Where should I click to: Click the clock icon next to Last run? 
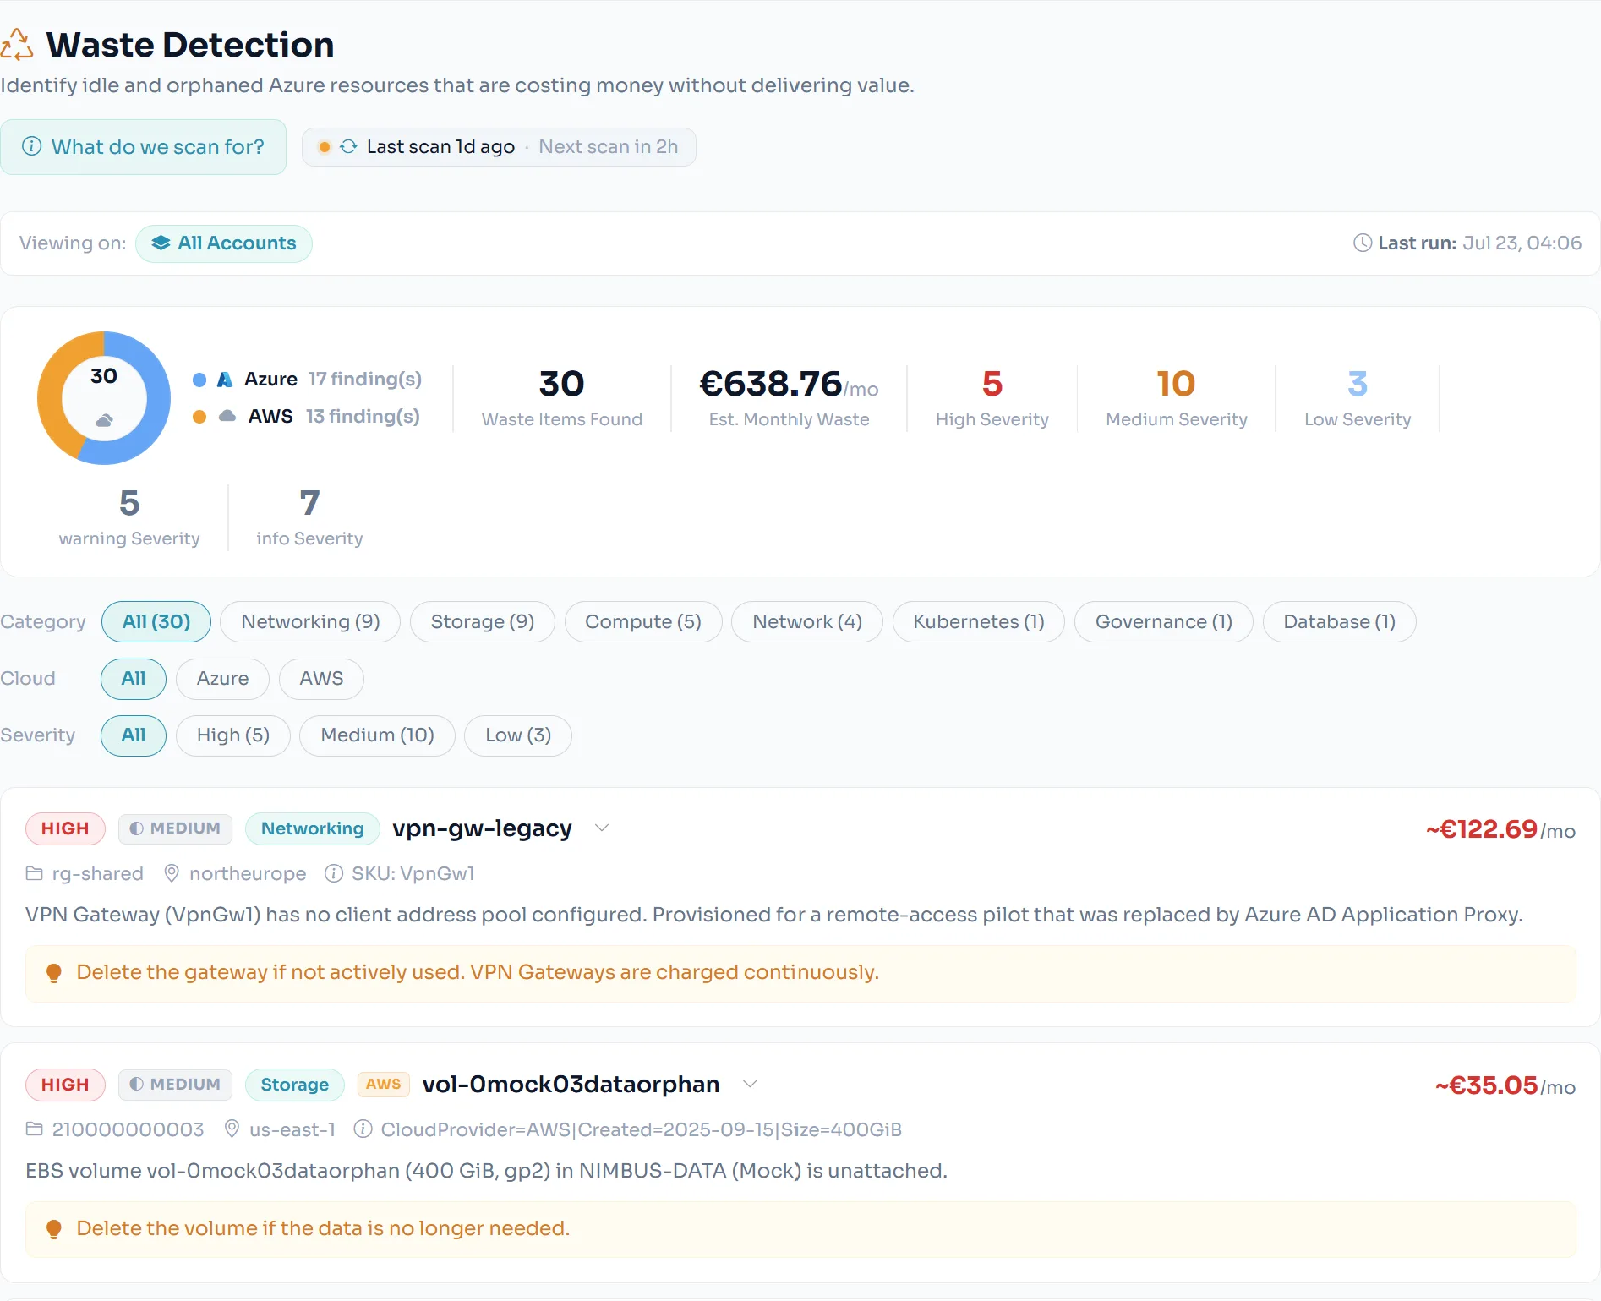[x=1362, y=243]
